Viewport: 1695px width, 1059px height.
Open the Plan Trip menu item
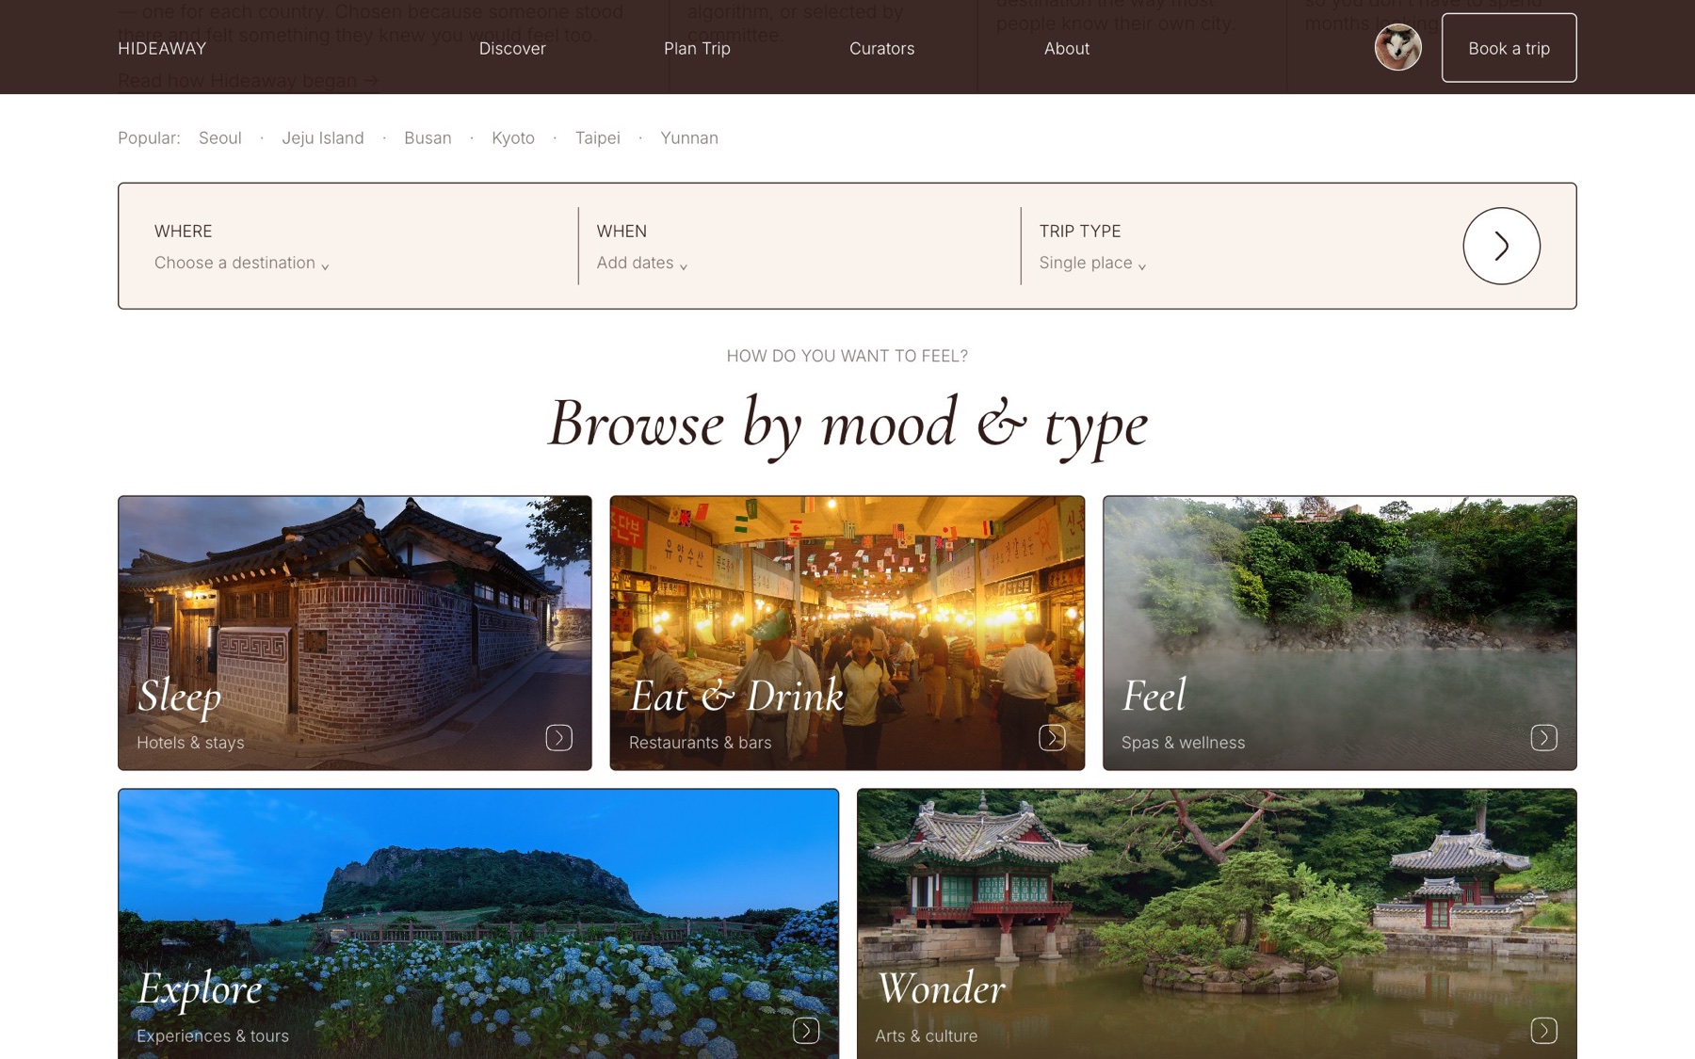(697, 48)
